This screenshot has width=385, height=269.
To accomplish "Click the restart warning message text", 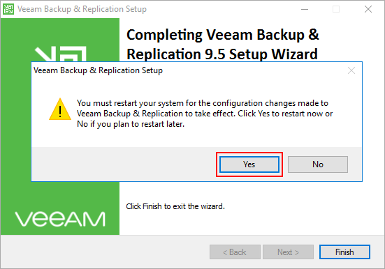I will pos(205,114).
